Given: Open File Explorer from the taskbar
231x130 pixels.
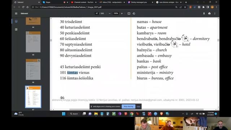Looking at the screenshot, I should point(96,114).
